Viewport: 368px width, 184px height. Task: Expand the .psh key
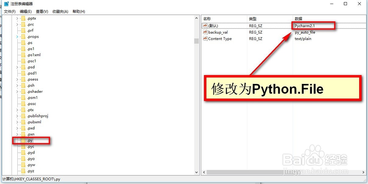coord(17,85)
